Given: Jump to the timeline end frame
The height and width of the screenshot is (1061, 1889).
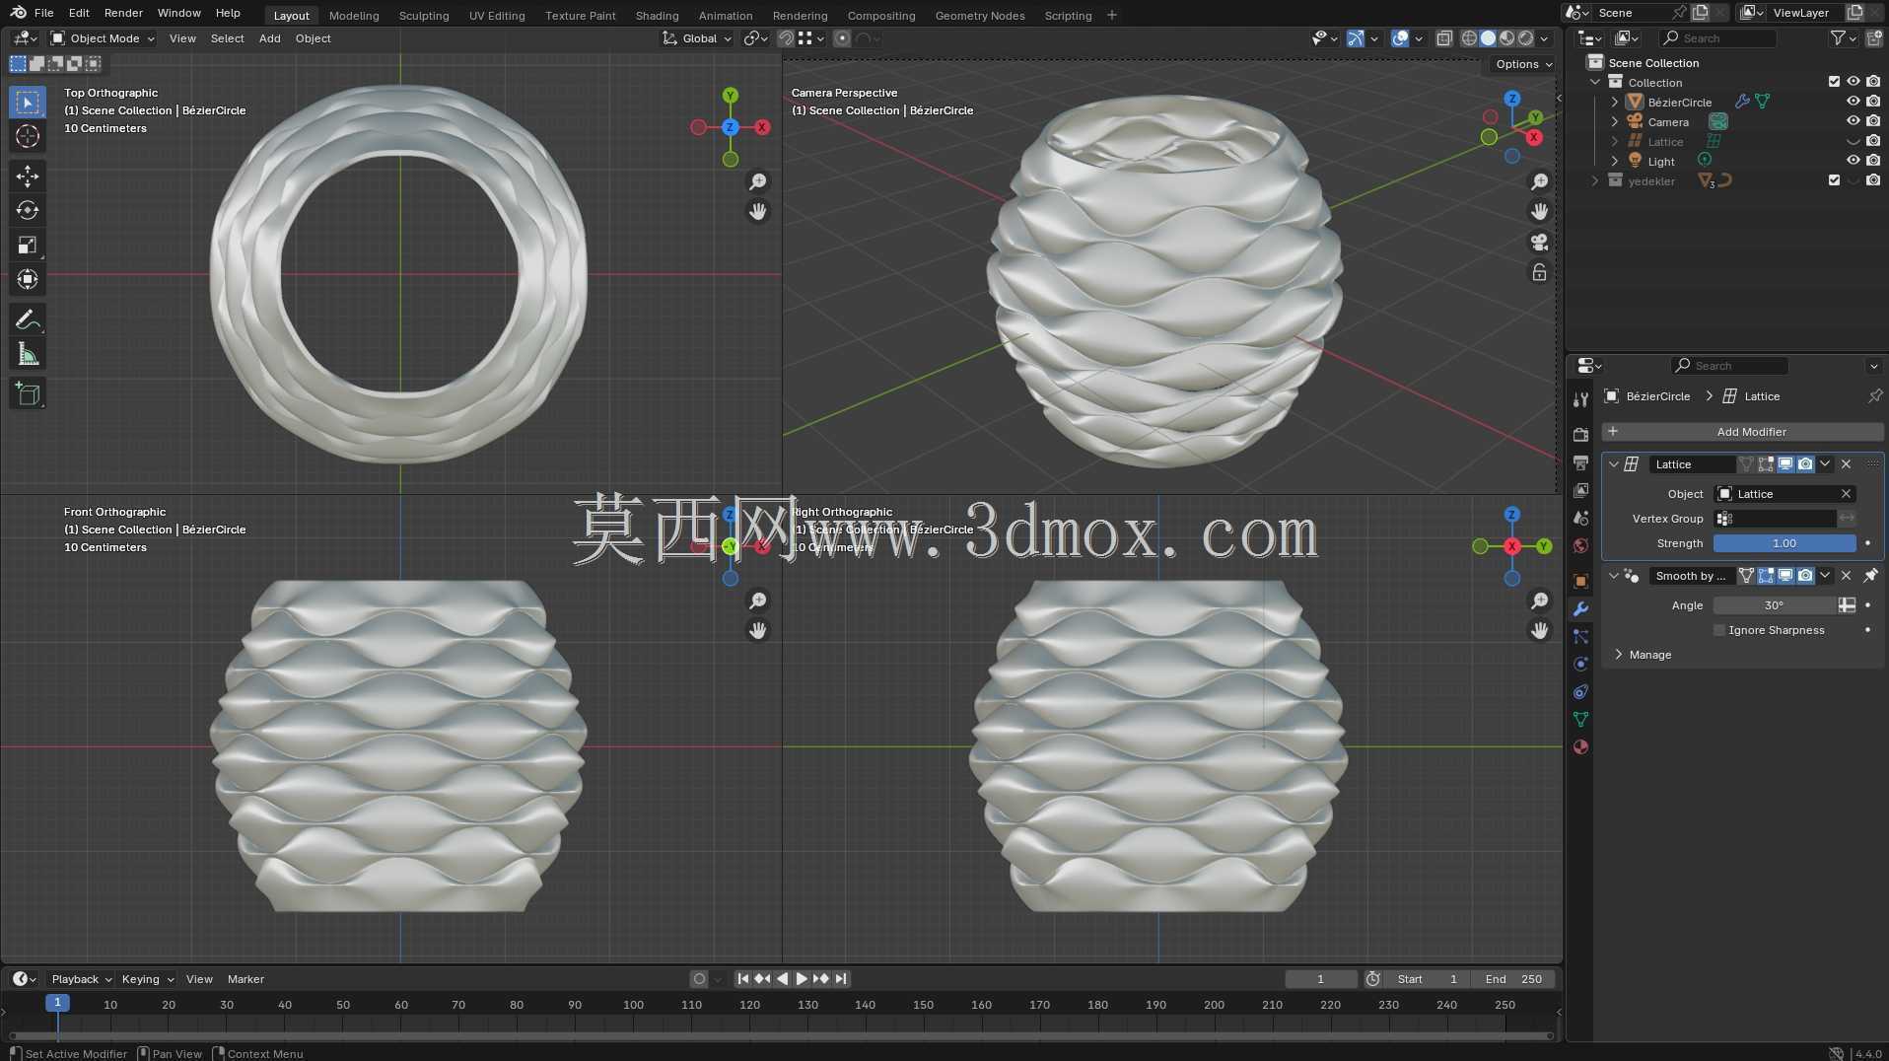Looking at the screenshot, I should click(x=841, y=979).
